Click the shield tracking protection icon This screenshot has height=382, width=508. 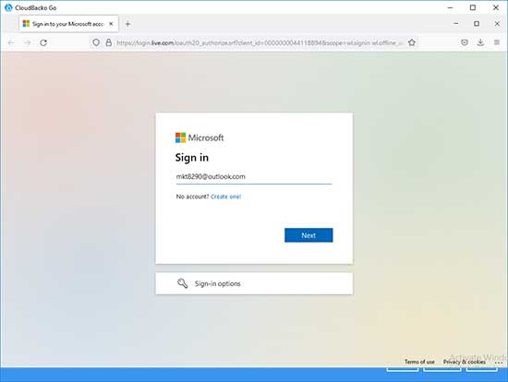[96, 42]
